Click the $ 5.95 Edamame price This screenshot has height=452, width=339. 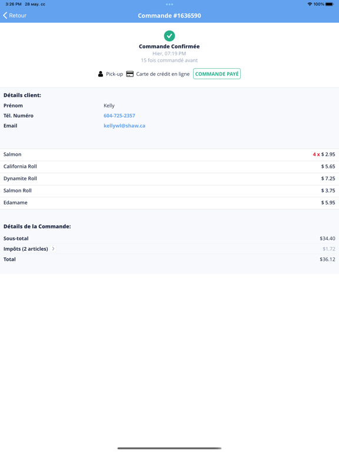click(328, 203)
